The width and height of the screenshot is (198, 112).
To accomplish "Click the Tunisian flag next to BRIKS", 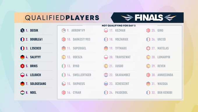I will pyautogui.click(x=22, y=66).
